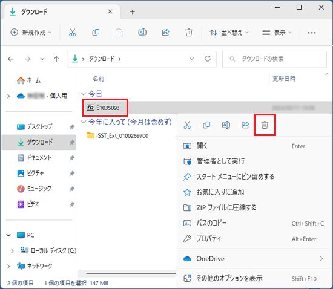Sort by the 更新日時 column header
The height and width of the screenshot is (289, 333).
(x=284, y=79)
